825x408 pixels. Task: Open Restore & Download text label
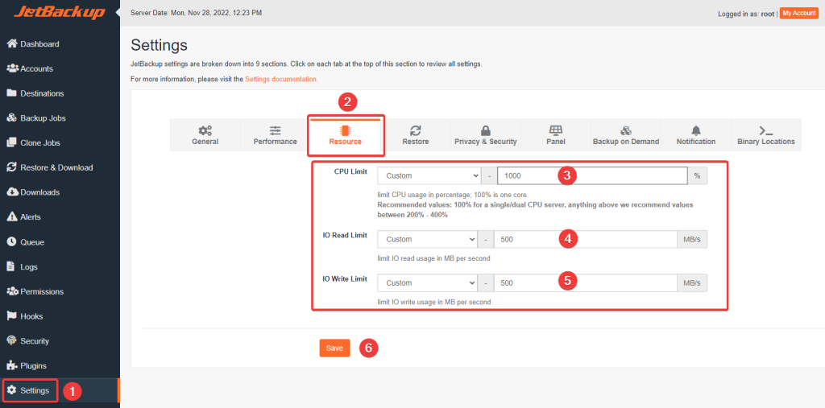(x=57, y=167)
